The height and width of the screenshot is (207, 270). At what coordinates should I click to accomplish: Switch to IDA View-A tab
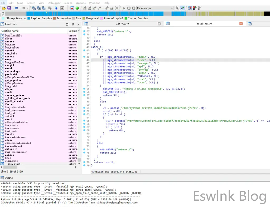pyautogui.click(x=123, y=24)
